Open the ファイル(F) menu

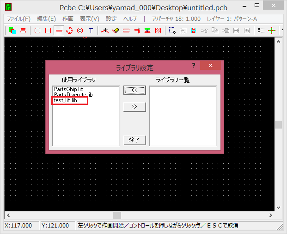pos(18,19)
